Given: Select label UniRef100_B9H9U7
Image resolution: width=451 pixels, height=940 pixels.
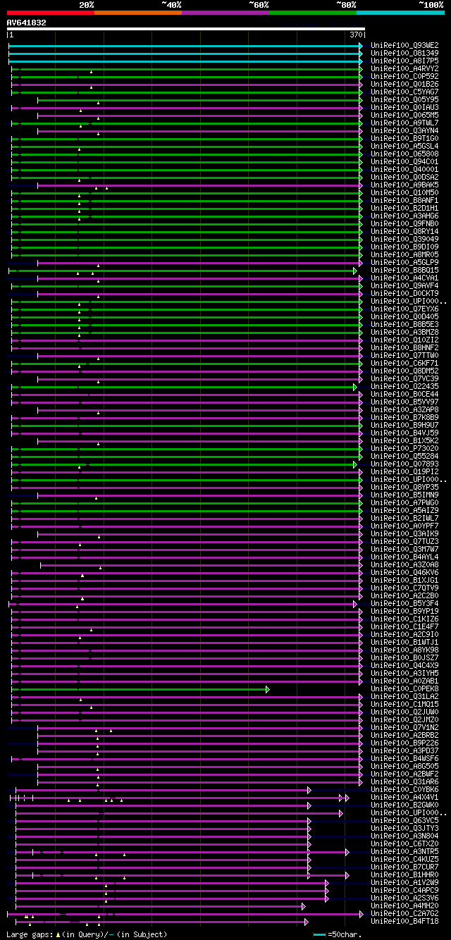Looking at the screenshot, I should pyautogui.click(x=404, y=426).
